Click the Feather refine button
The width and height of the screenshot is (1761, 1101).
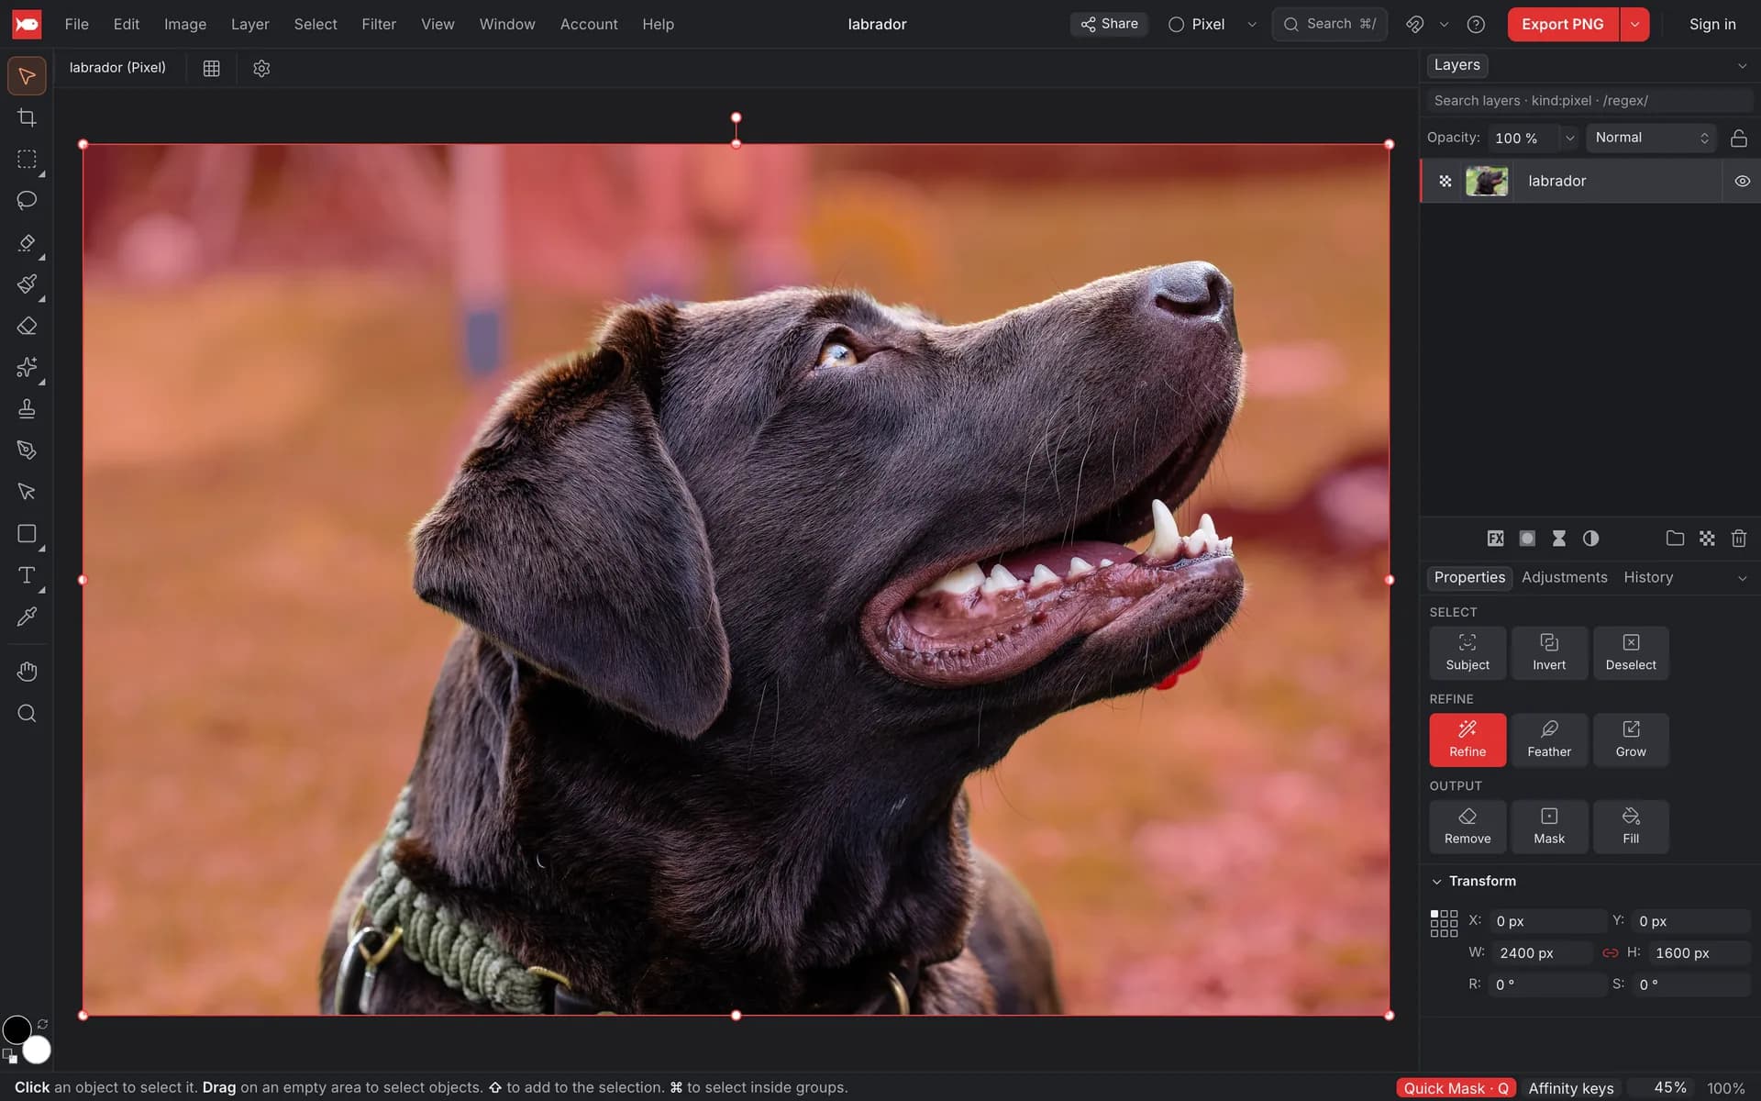(1549, 740)
